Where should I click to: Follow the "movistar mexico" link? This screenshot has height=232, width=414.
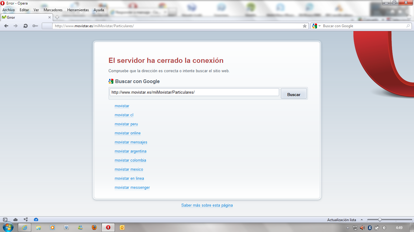click(129, 169)
